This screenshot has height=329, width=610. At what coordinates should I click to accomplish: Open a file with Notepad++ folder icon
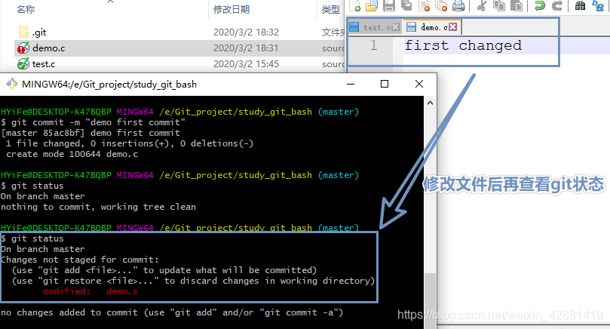[372, 5]
